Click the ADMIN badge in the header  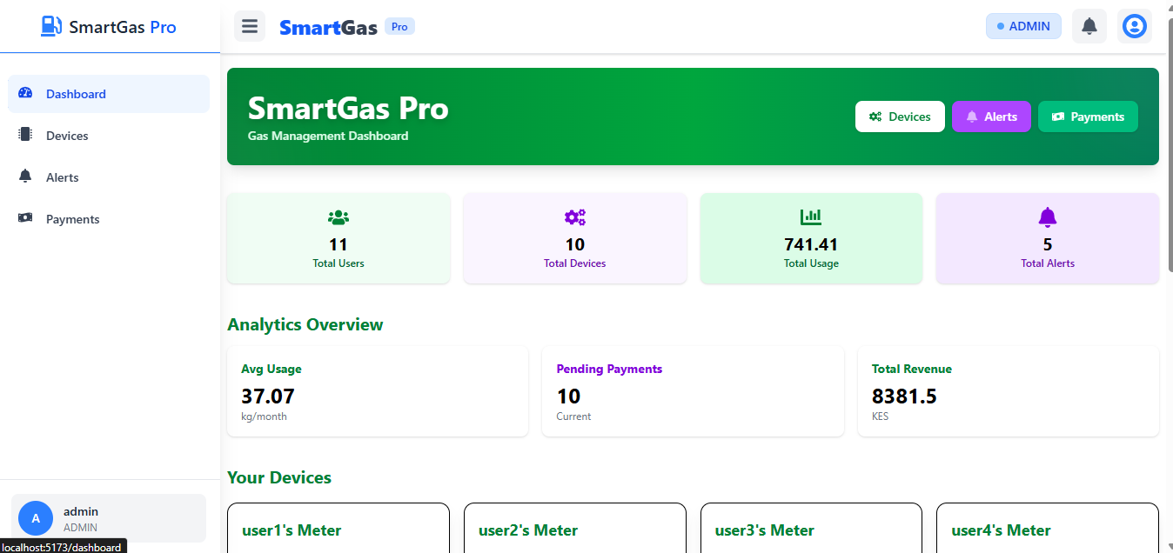1023,25
